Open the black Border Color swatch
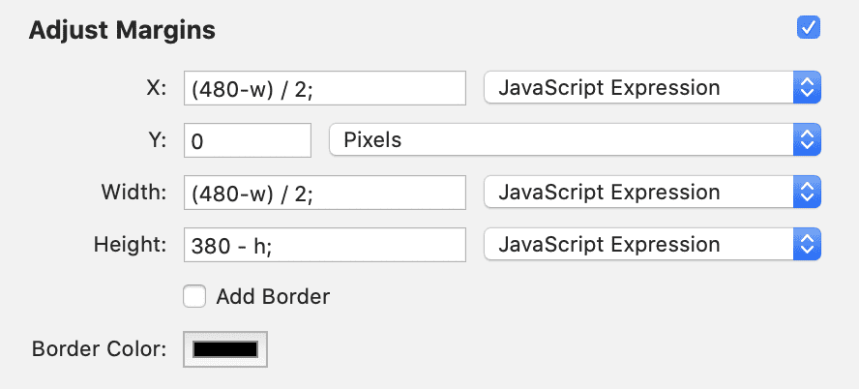This screenshot has width=859, height=389. (225, 349)
